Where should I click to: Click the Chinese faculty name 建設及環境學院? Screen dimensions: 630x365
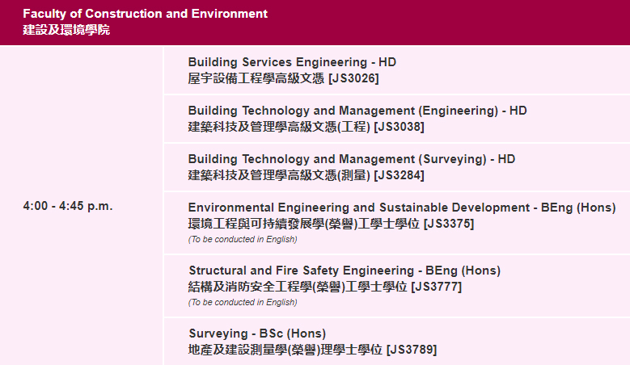tap(66, 31)
